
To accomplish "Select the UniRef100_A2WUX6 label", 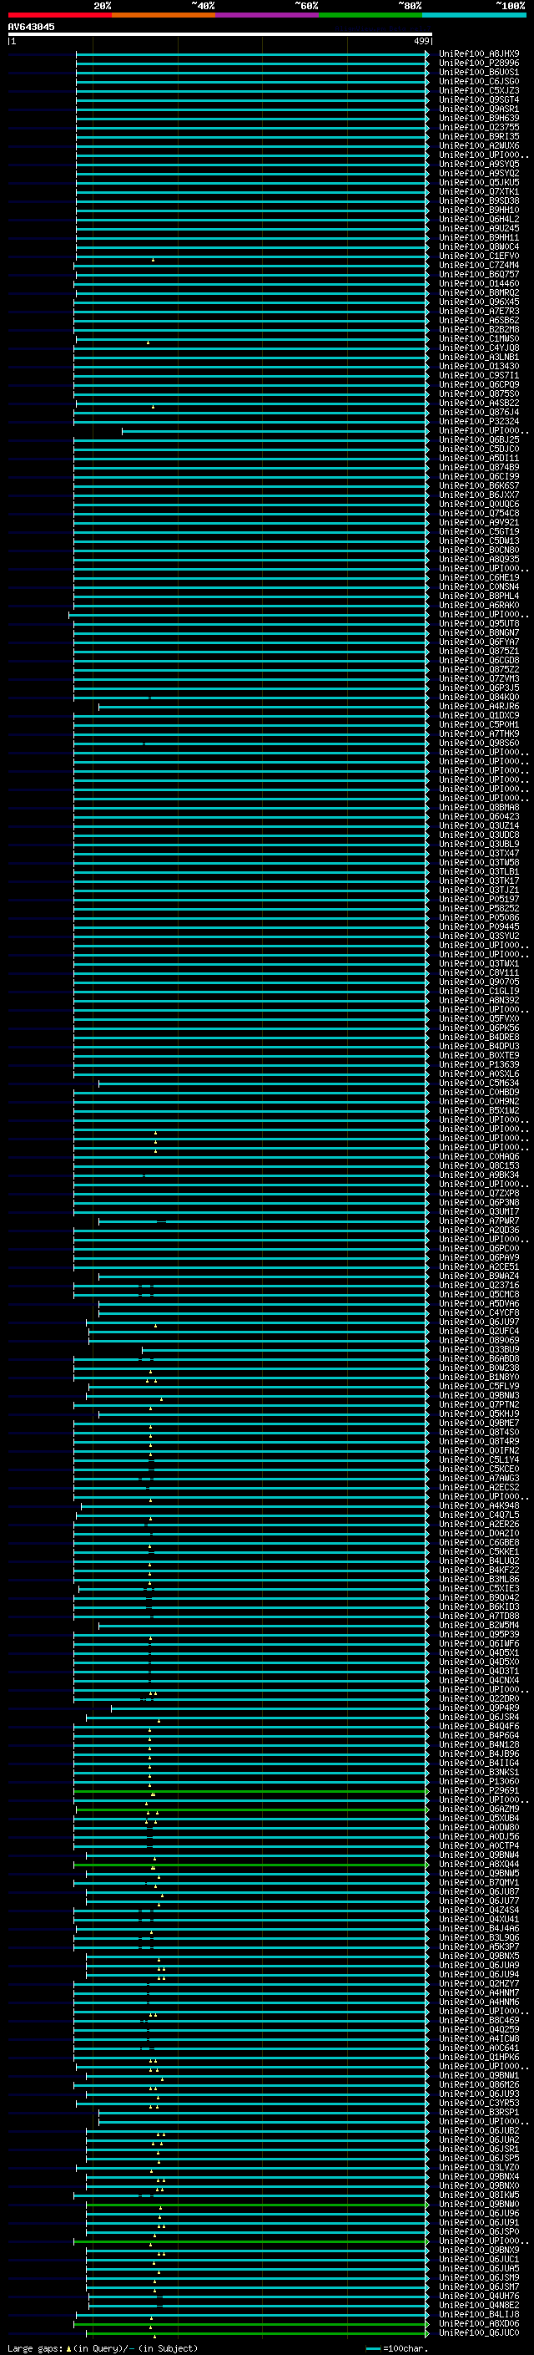I will [478, 145].
